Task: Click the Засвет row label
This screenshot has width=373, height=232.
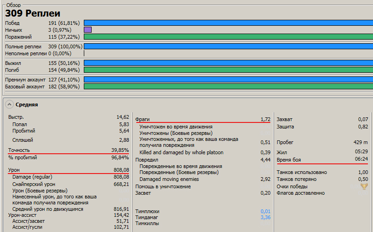Action: pos(143,193)
